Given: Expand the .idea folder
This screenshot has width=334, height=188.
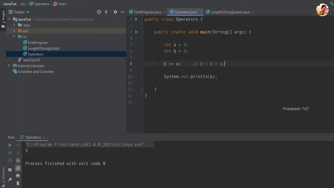Looking at the screenshot, I should click(14, 25).
